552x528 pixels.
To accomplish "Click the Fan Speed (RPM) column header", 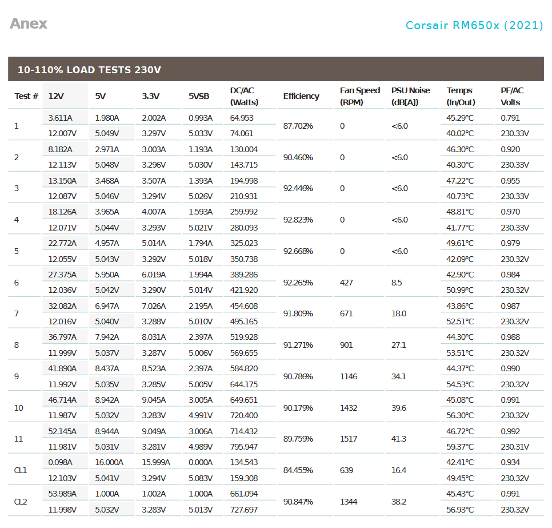I will pyautogui.click(x=359, y=96).
